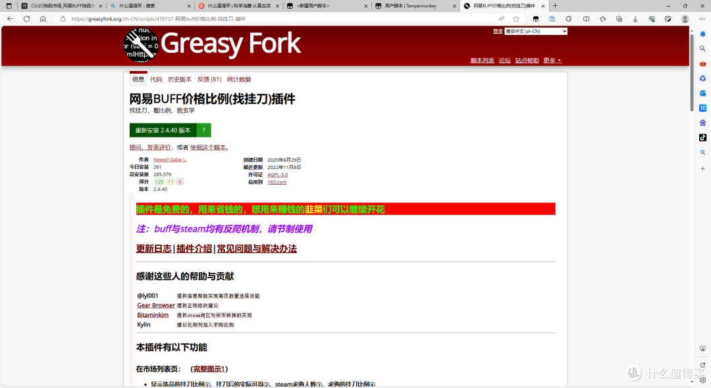Jump to the 插件介绍 section

click(194, 249)
